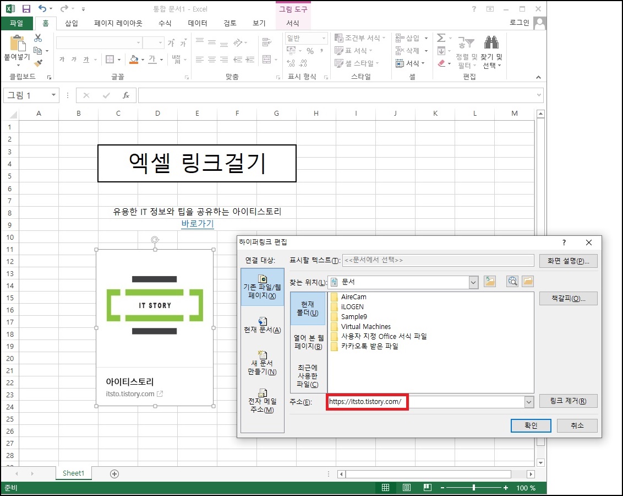Click the Wrap Text icon

[x=266, y=42]
